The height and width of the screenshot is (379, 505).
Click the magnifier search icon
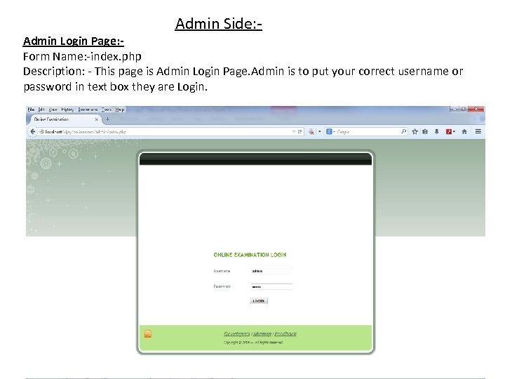[403, 131]
